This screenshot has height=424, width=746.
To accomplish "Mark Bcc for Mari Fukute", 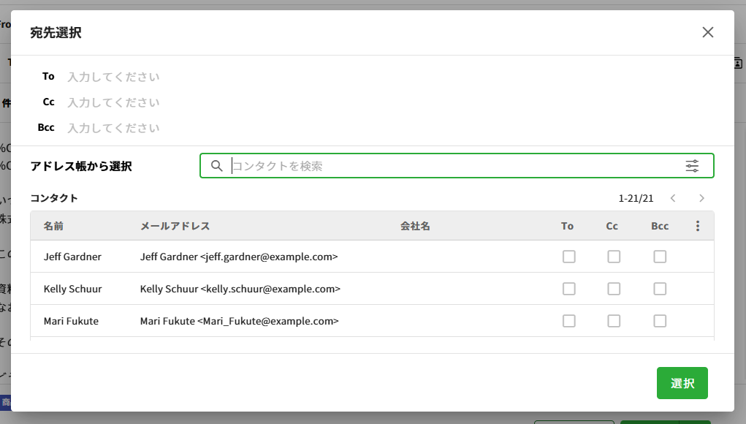I will click(x=660, y=321).
